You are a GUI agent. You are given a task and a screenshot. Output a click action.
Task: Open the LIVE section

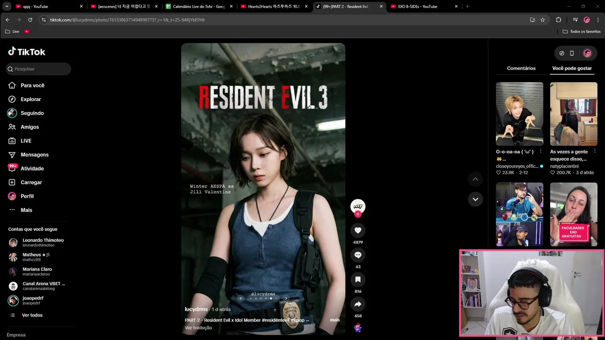19,141
